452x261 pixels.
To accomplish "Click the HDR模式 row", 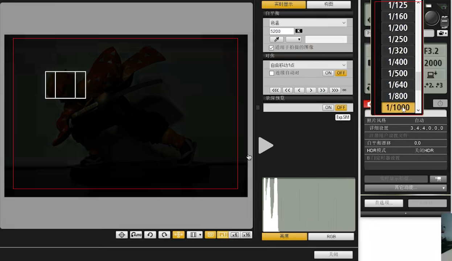I will coord(406,150).
